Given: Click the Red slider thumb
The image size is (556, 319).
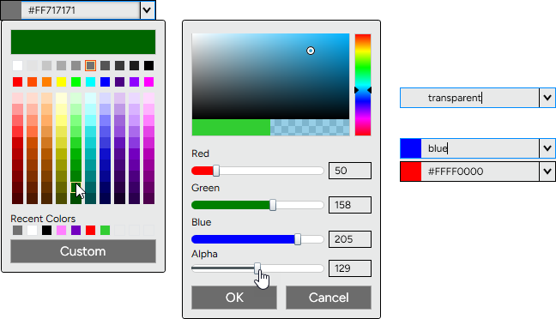Looking at the screenshot, I should point(216,171).
